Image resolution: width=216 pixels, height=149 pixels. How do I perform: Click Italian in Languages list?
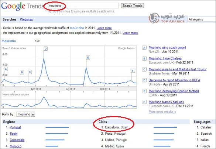point(205,140)
